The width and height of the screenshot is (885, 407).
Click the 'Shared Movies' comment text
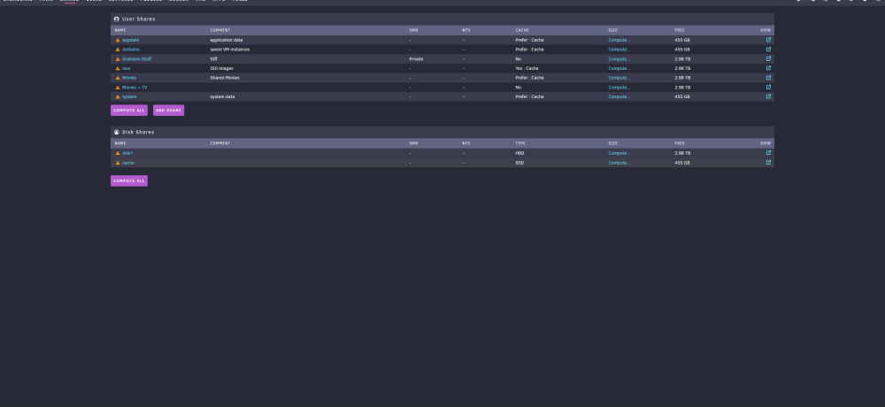coord(225,78)
